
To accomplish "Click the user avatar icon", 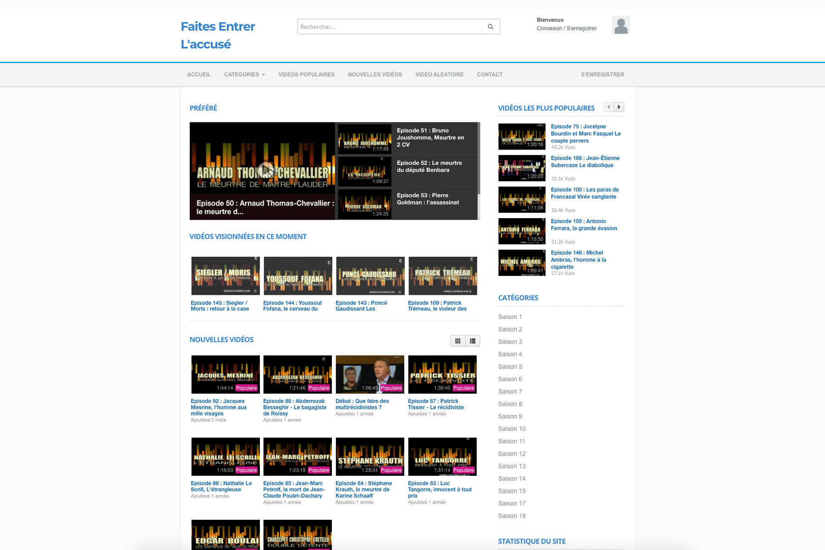I will 621,25.
